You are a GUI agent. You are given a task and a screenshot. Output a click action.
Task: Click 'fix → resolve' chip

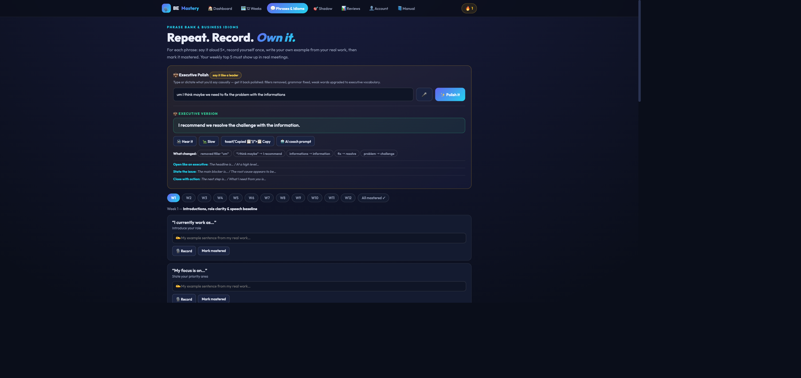(347, 153)
